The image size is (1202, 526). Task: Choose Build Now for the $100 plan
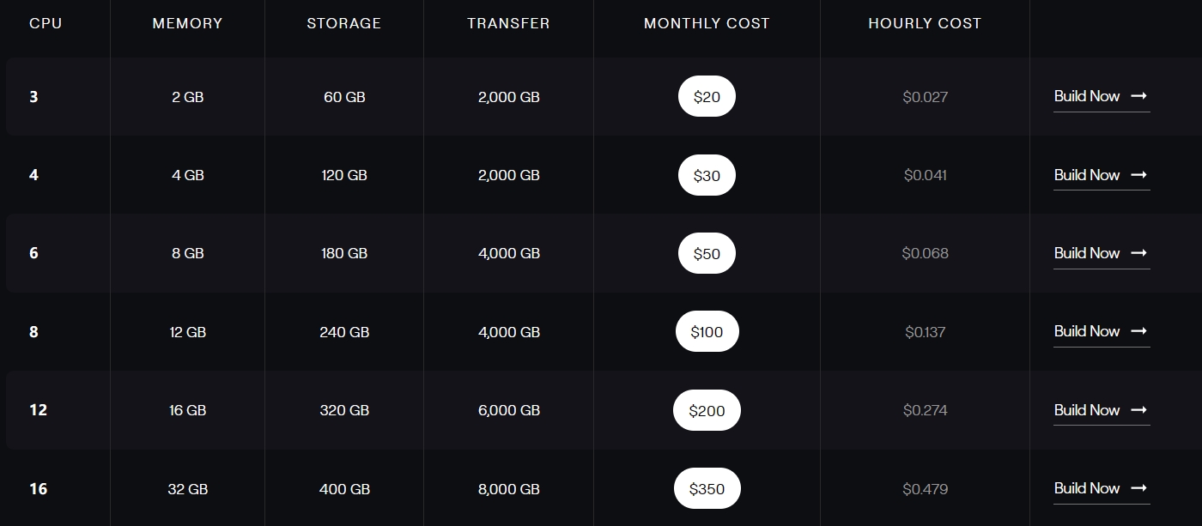(x=1087, y=331)
